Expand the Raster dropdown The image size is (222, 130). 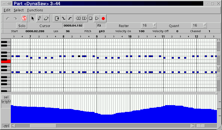pos(154,26)
